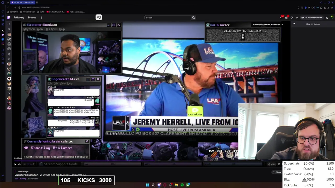Open notifications inbox with 1 badge
Viewport: 335px width, 188px height.
pyautogui.click(x=286, y=17)
